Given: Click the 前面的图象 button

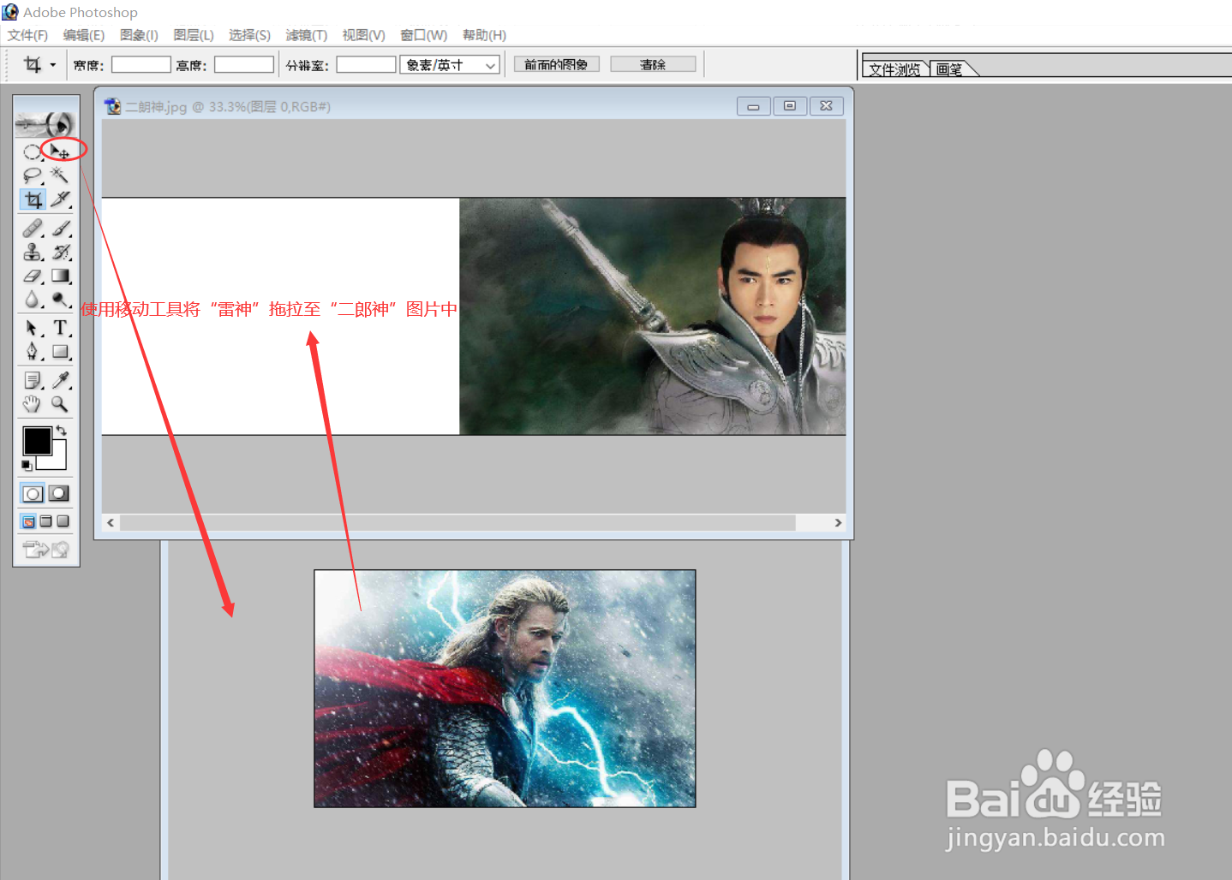Looking at the screenshot, I should click(556, 64).
